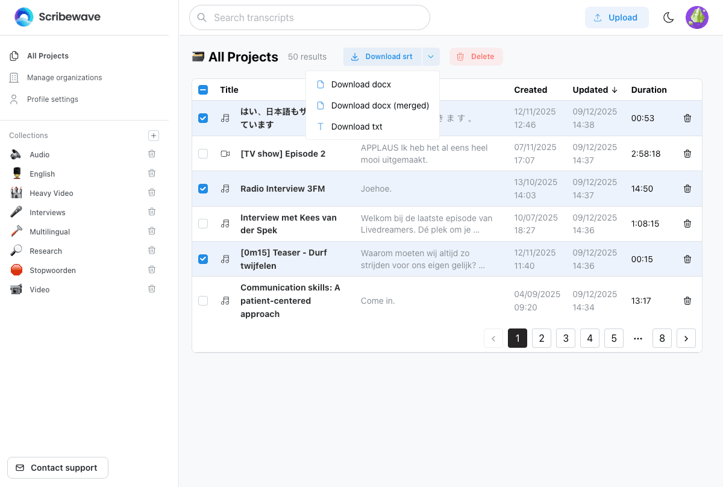Toggle sort order on the Updated column
The width and height of the screenshot is (723, 487).
[594, 89]
